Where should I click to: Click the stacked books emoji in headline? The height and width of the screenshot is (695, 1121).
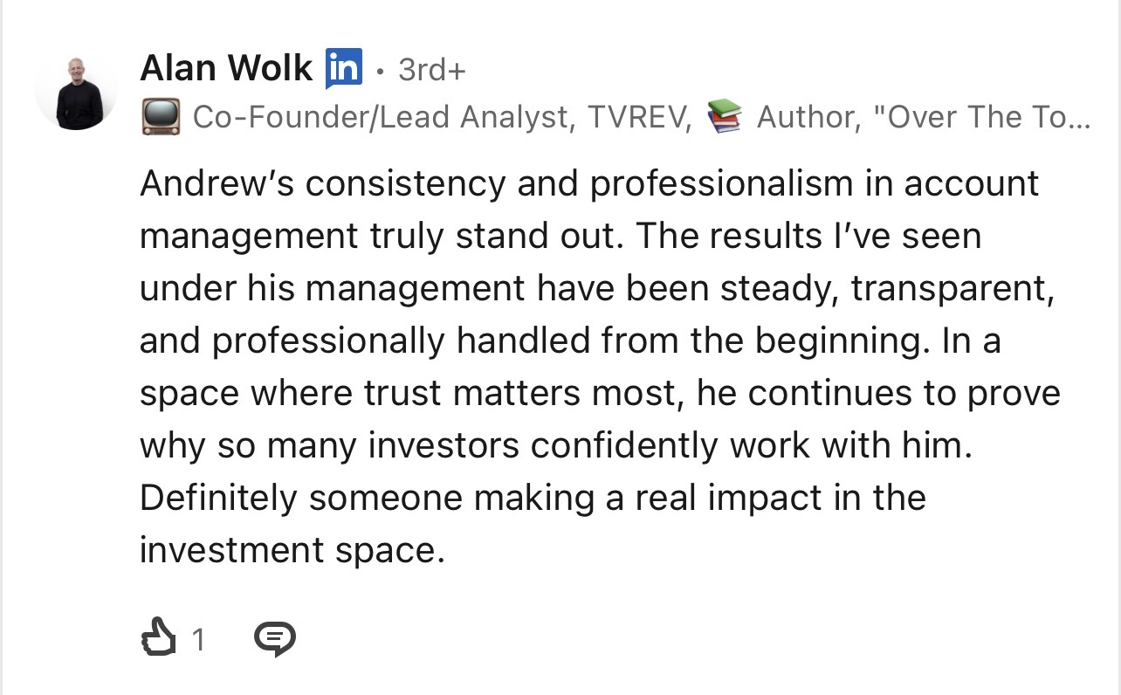pos(724,116)
